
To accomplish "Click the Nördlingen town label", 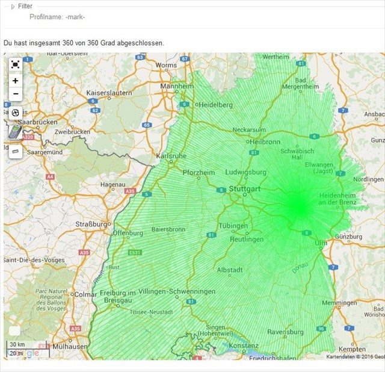I will coord(368,179).
